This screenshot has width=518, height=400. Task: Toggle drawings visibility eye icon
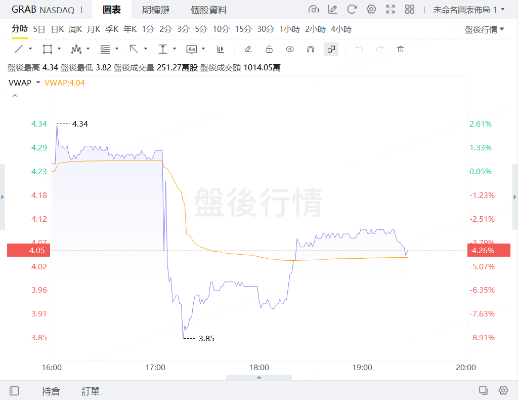(290, 49)
